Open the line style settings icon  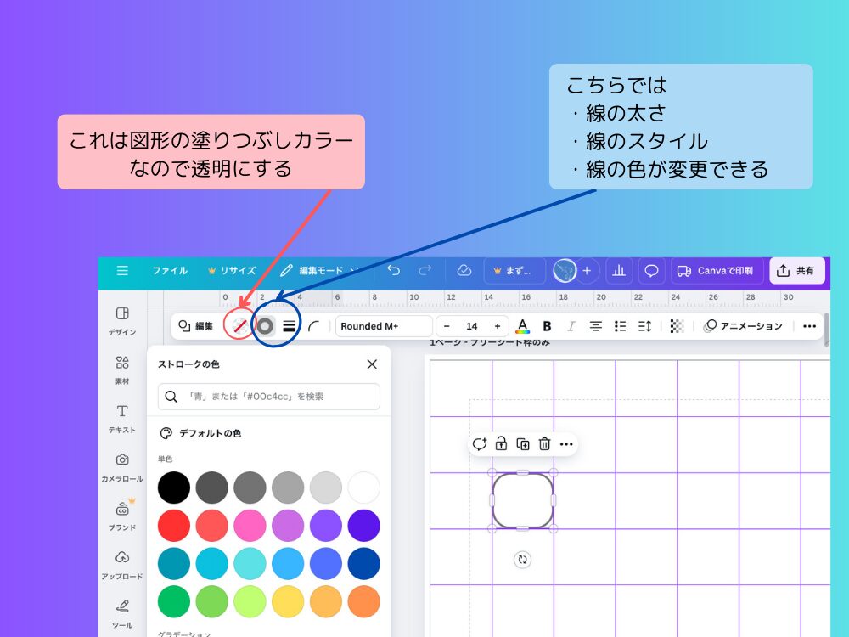point(289,325)
